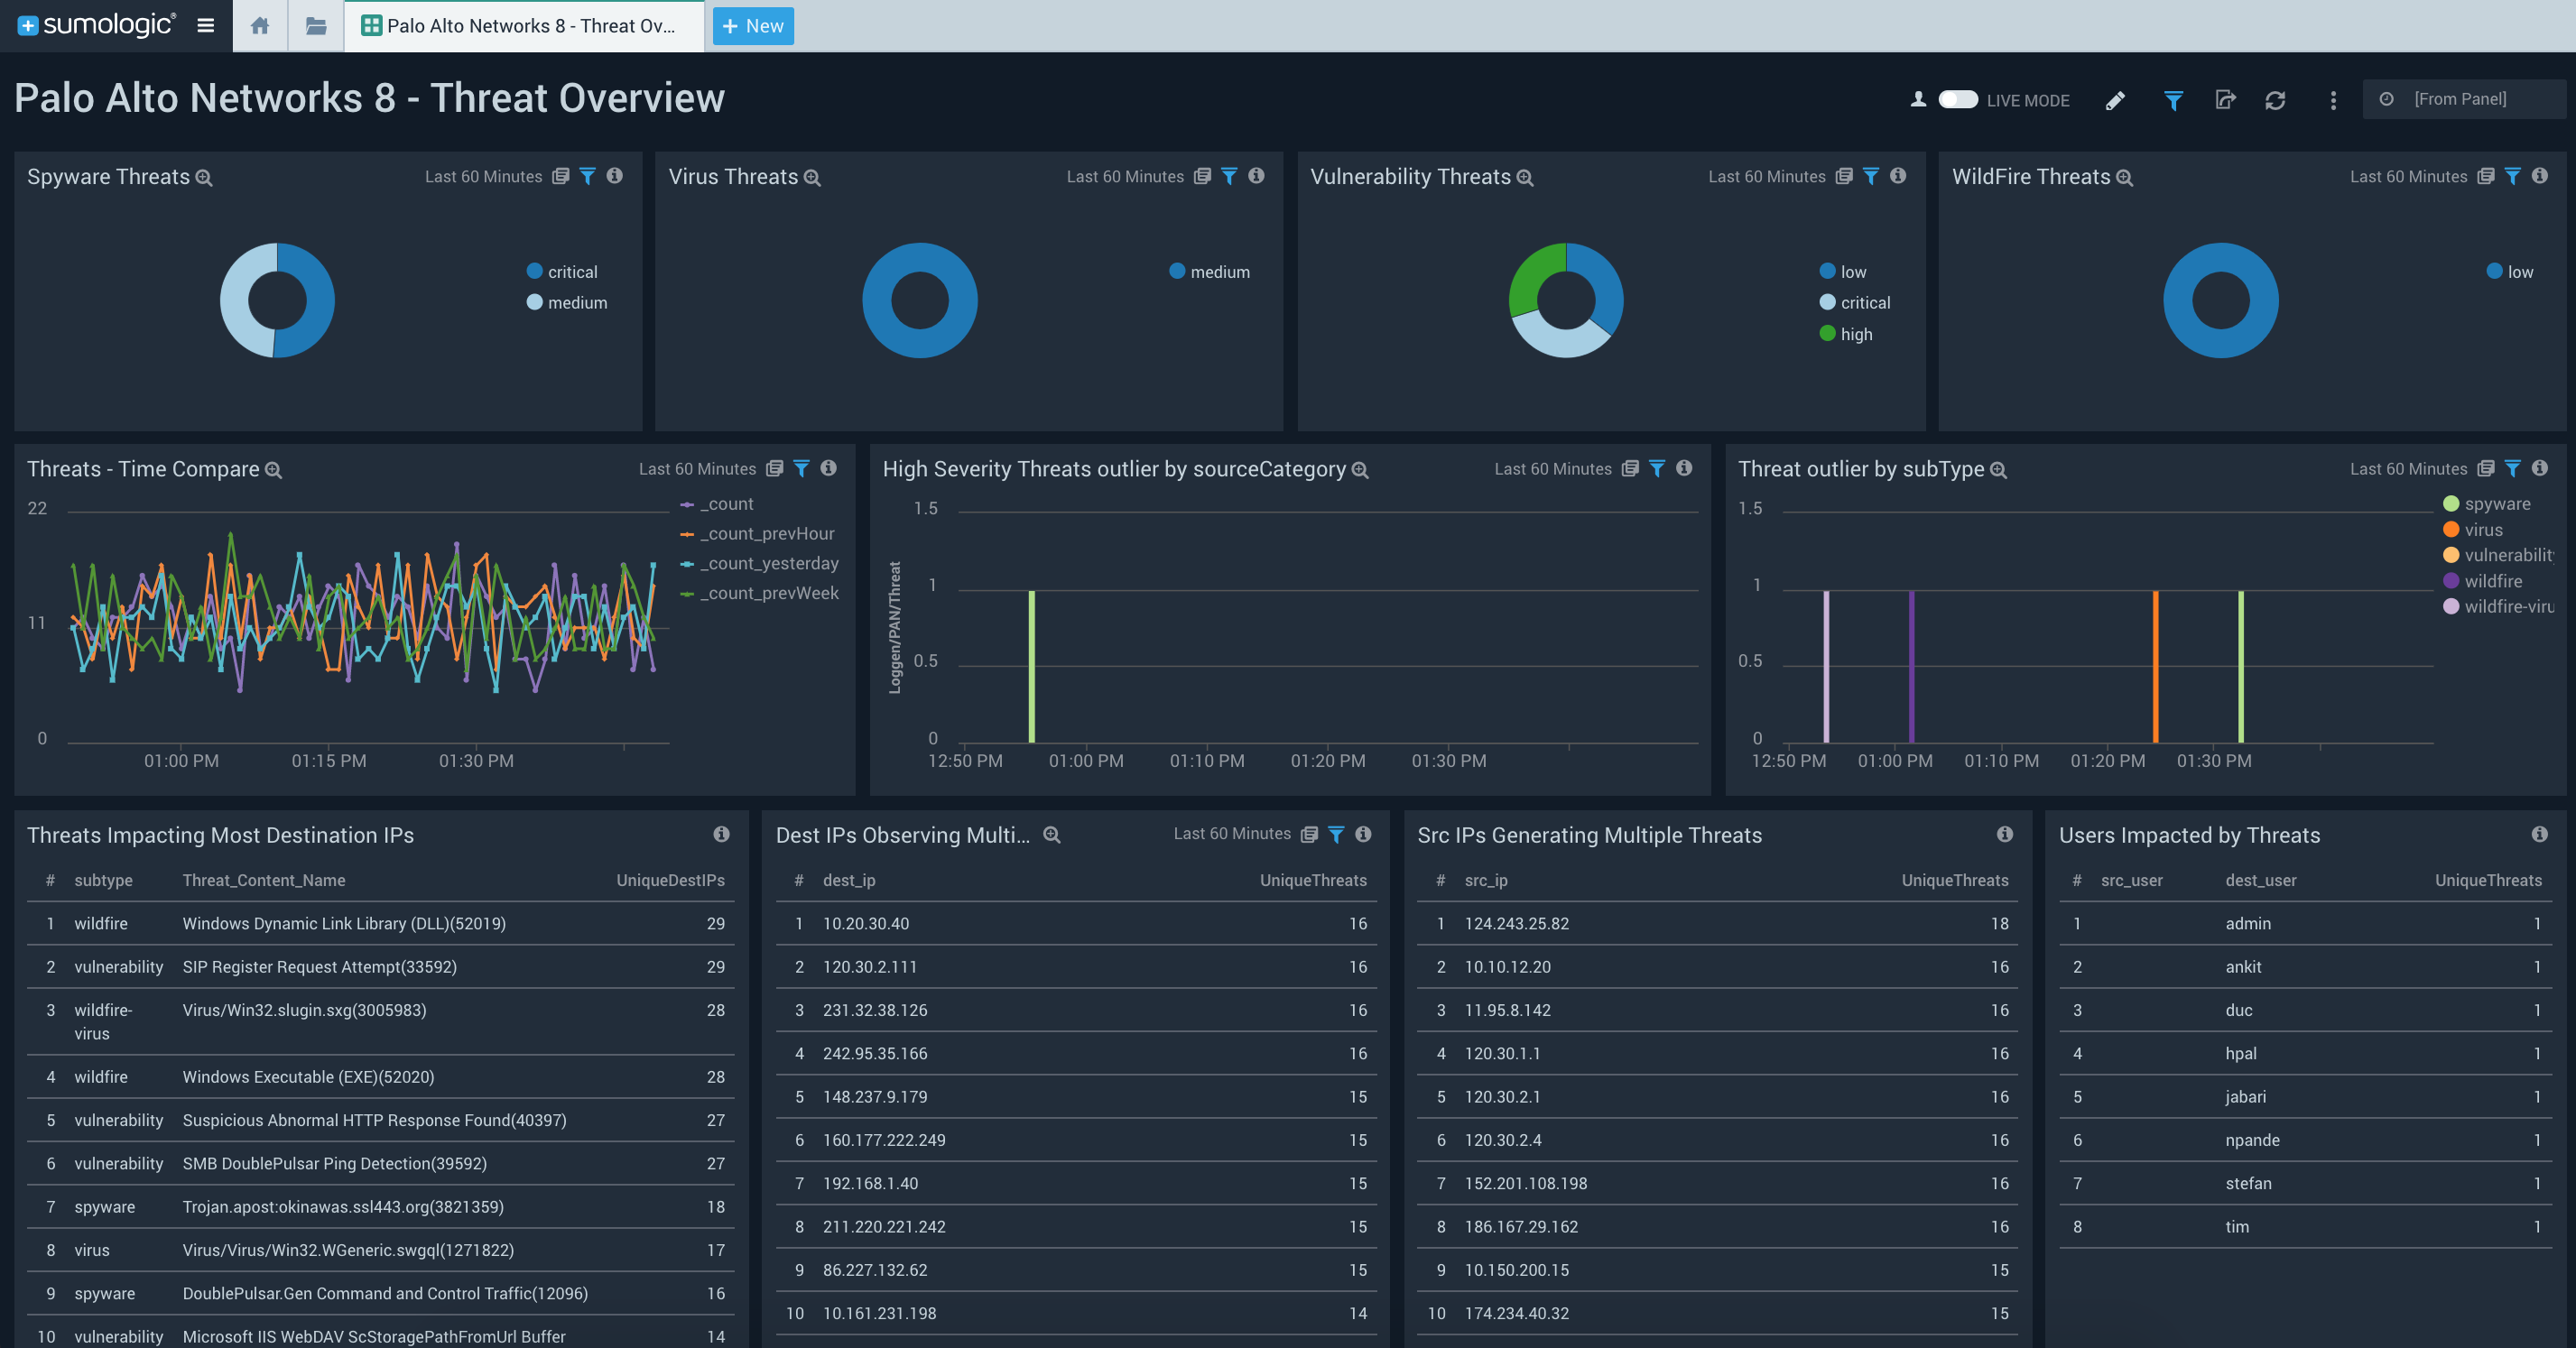The height and width of the screenshot is (1348, 2576).
Task: Show Vulnerability Threats panel info icon
Action: point(1898,176)
